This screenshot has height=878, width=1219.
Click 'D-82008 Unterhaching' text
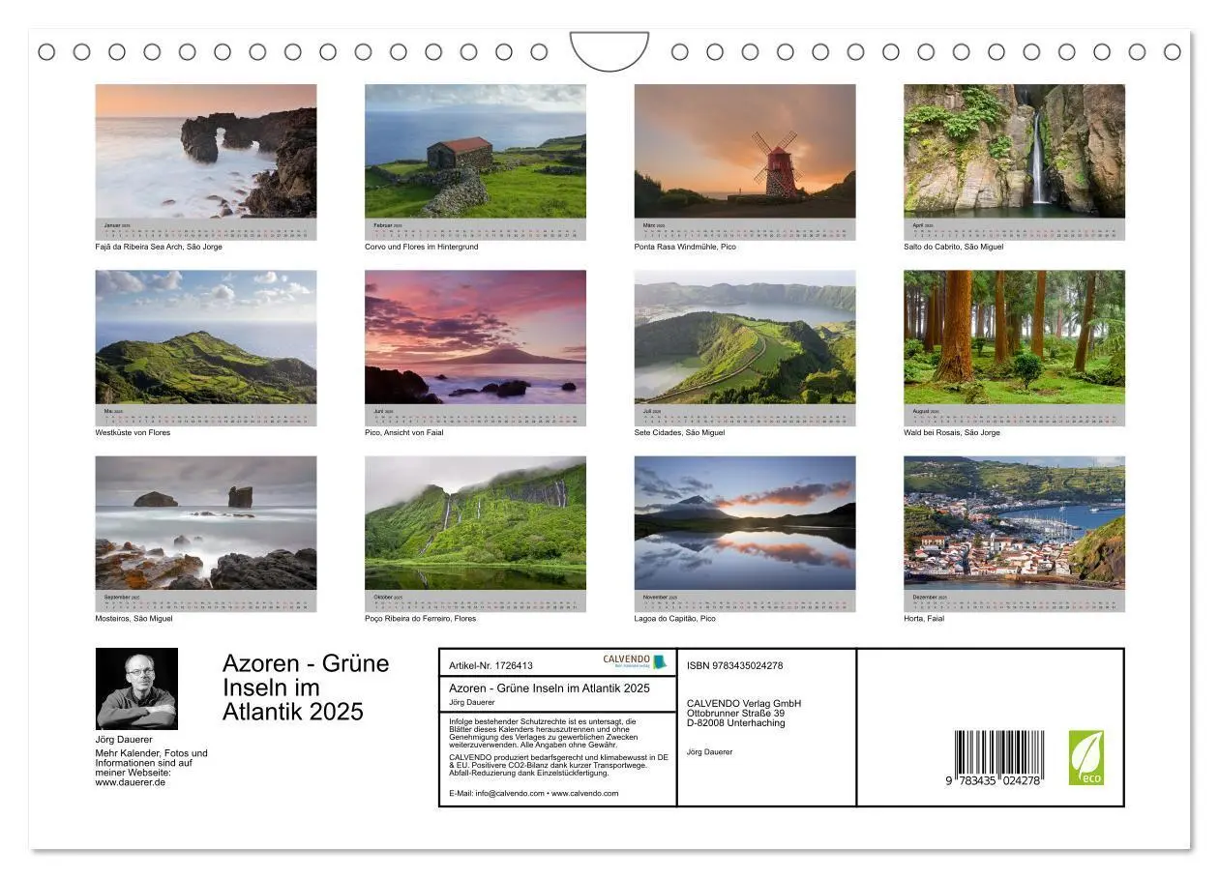tap(736, 722)
